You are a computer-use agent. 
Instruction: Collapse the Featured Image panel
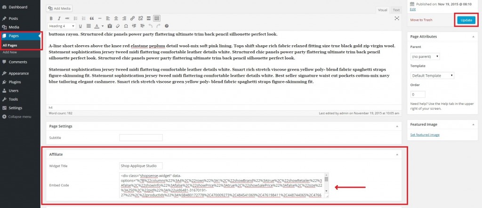coord(473,124)
